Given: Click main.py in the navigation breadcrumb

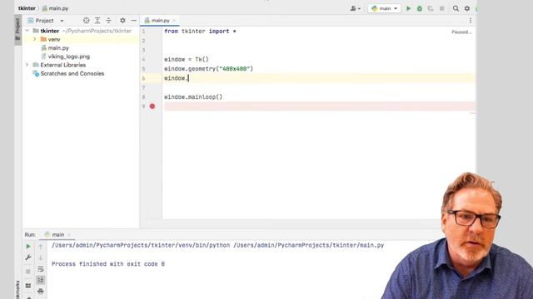Looking at the screenshot, I should point(58,8).
